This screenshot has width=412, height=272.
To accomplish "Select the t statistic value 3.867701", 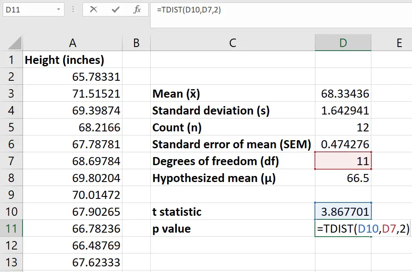I will coord(343,212).
